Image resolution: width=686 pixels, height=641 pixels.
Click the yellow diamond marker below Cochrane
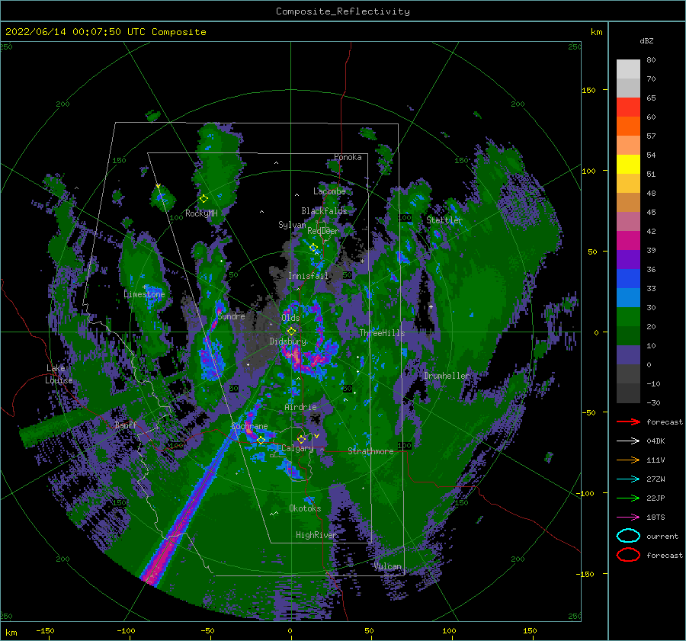pyautogui.click(x=261, y=440)
